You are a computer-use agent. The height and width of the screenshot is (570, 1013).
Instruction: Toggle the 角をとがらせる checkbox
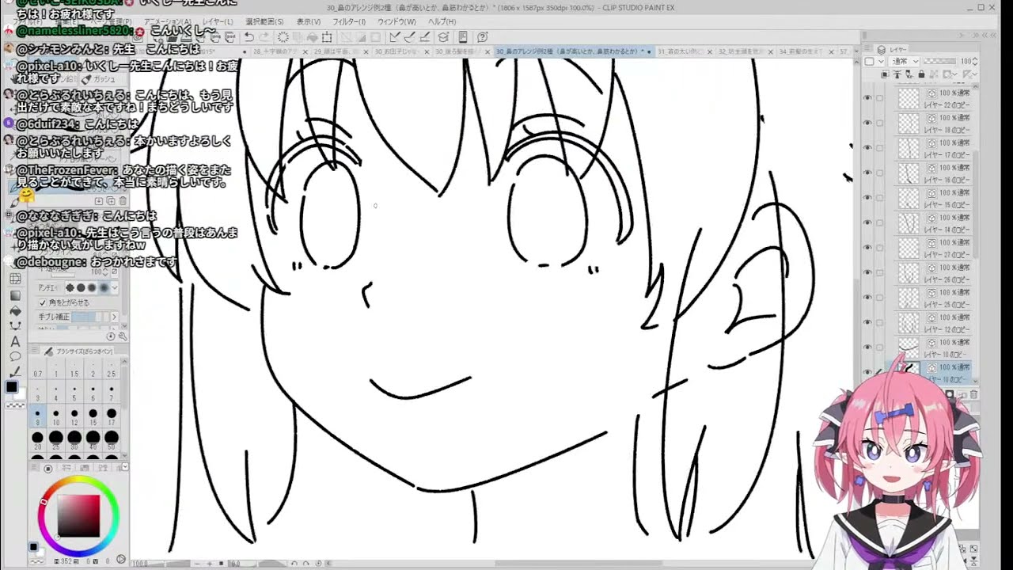click(x=42, y=303)
